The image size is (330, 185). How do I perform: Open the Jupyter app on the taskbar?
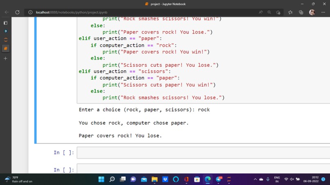click(x=229, y=179)
